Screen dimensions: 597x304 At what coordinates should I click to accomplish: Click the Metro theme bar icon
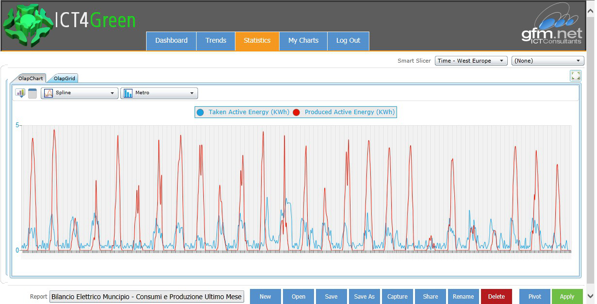128,93
